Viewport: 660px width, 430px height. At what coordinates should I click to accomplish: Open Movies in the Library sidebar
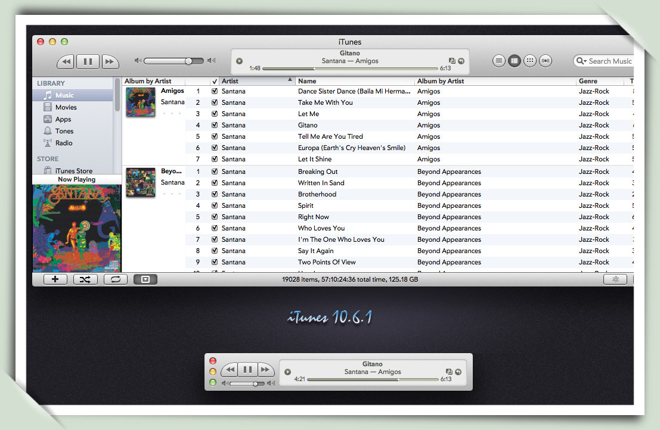(x=73, y=107)
